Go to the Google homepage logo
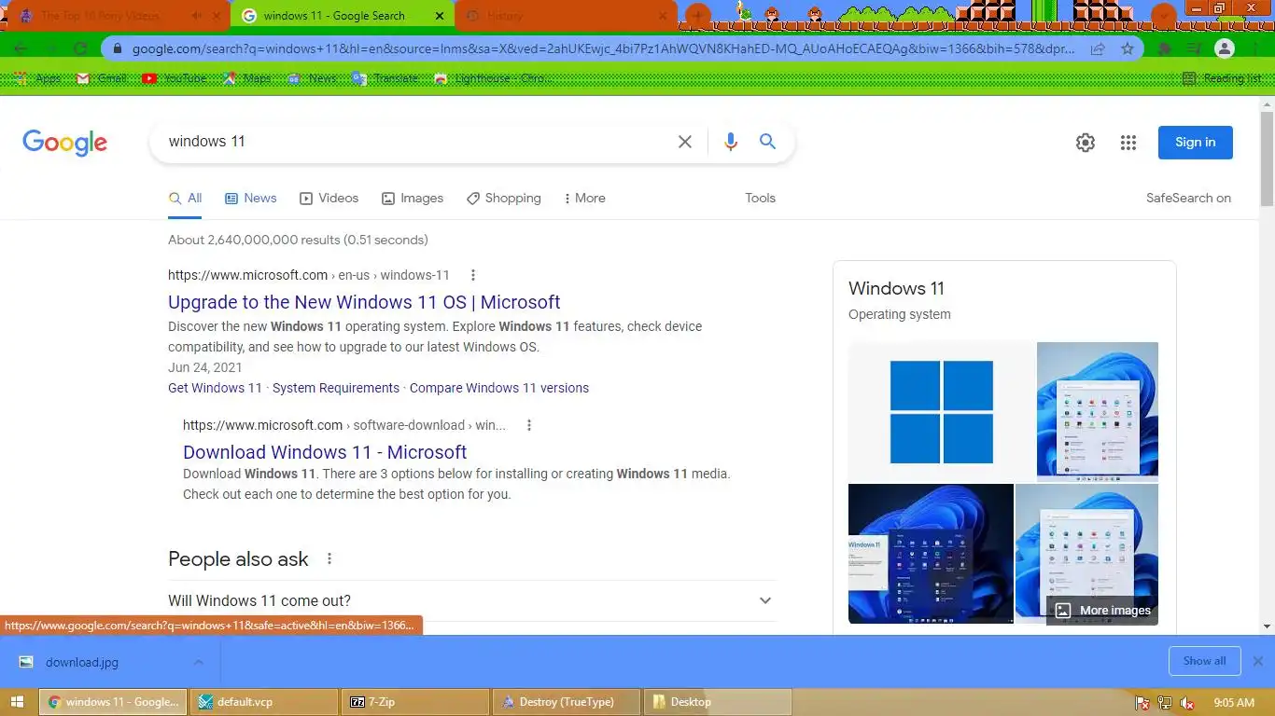Viewport: 1275px width, 716px height. tap(64, 143)
